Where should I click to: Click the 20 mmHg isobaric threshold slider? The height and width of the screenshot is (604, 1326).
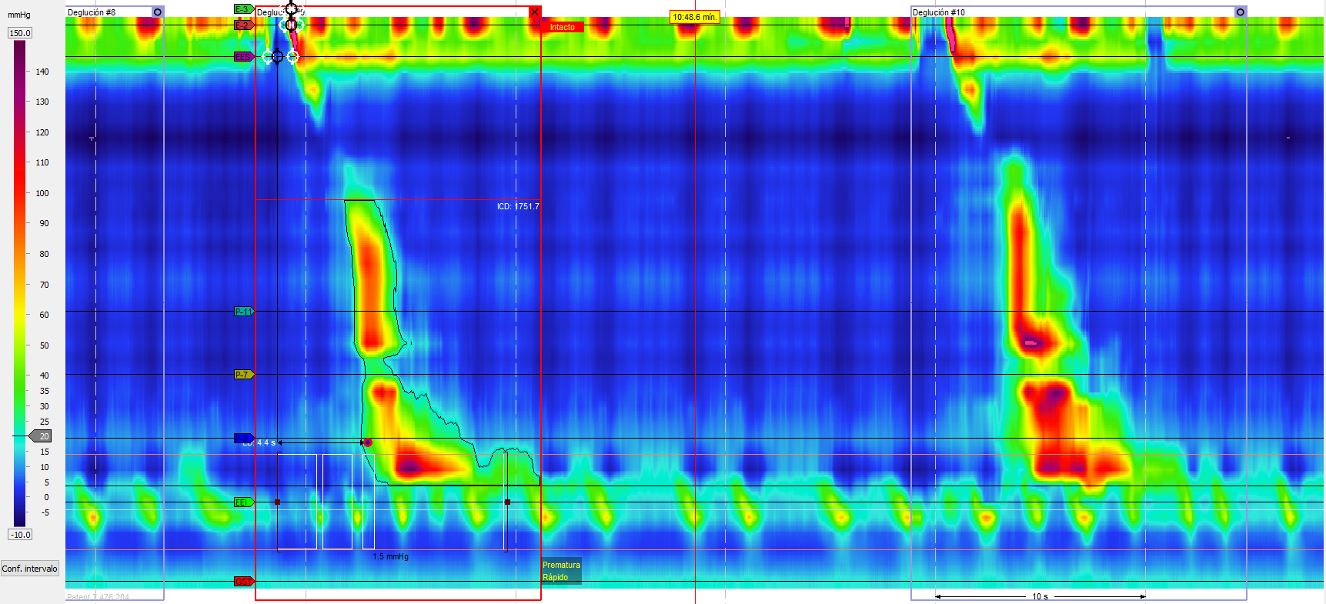[x=41, y=436]
